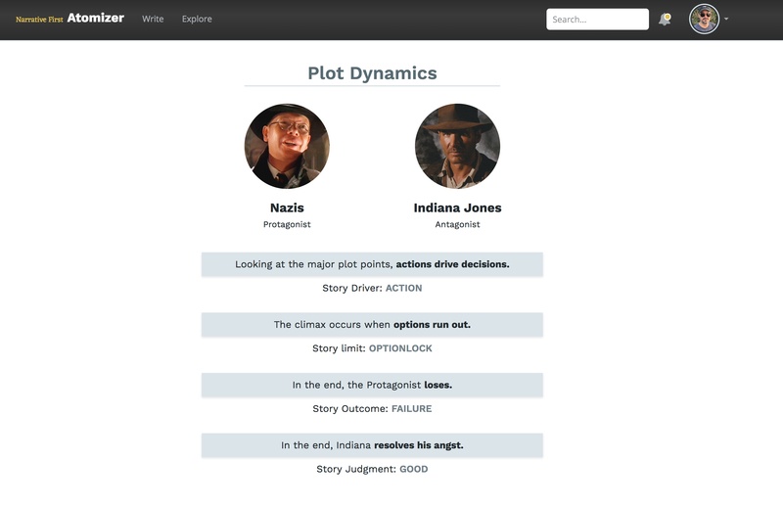Click the 'actions drive decisions' statement bar
Screen dimensions: 783x507
coord(372,264)
